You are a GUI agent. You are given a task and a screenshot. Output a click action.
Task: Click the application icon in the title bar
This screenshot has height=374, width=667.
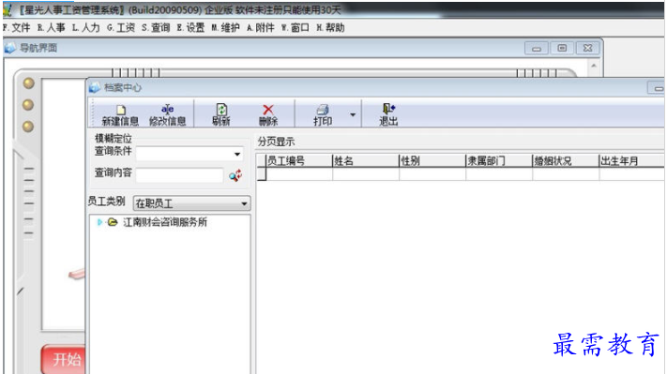(x=8, y=9)
